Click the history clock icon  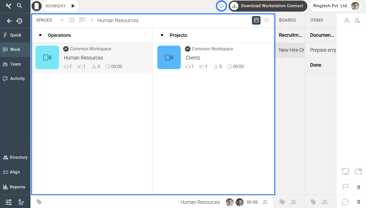[x=19, y=21]
